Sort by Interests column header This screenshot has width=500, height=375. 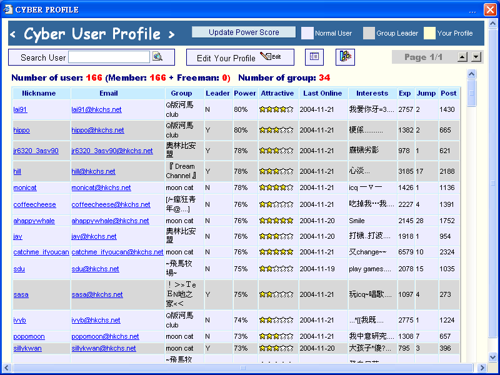(372, 93)
